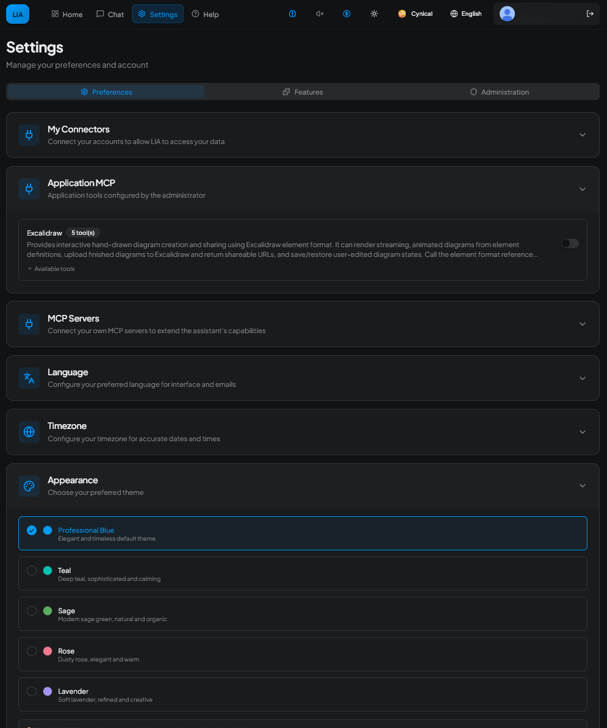Image resolution: width=607 pixels, height=728 pixels.
Task: Collapse the Appearance section
Action: [x=582, y=486]
